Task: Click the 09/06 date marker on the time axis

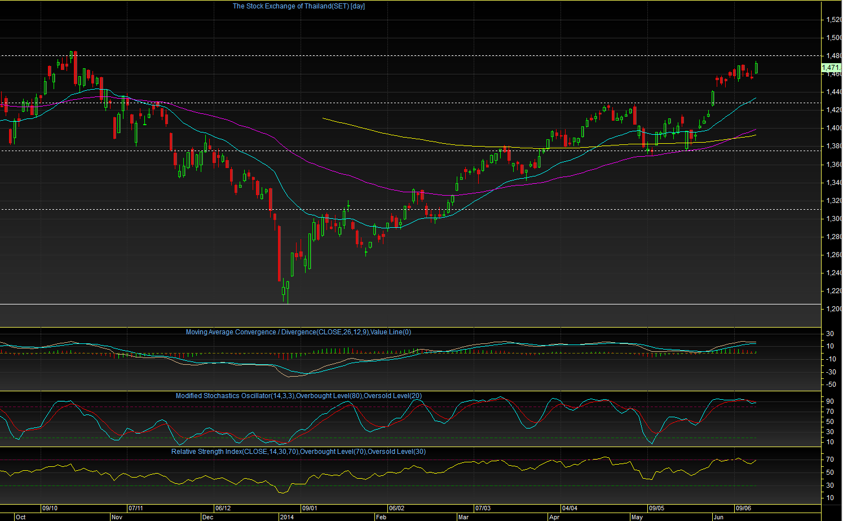Action: click(743, 508)
